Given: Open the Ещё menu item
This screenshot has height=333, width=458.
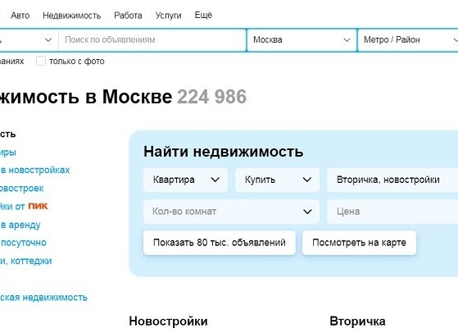Looking at the screenshot, I should [203, 15].
